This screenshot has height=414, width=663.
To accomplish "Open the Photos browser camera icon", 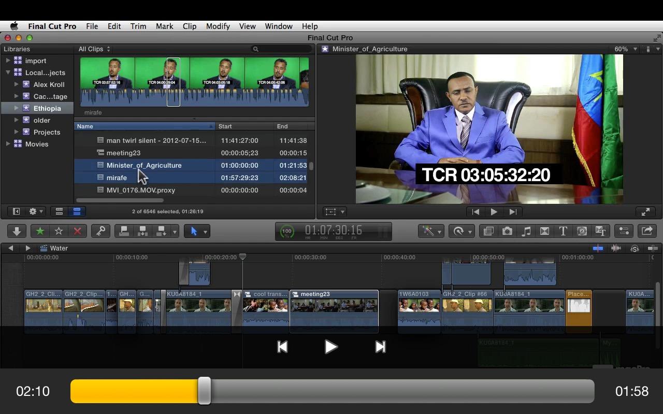I will tap(507, 231).
